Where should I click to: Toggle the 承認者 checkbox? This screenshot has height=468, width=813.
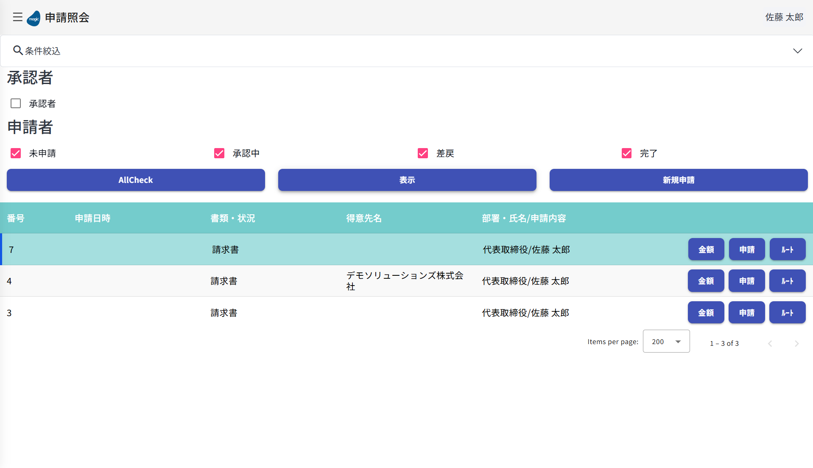point(16,104)
